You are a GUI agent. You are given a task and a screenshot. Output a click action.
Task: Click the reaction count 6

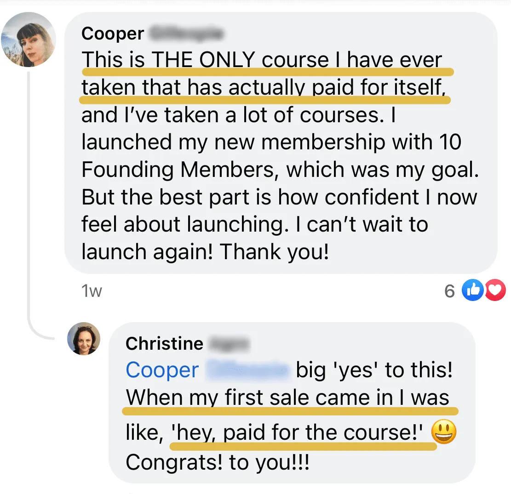click(x=449, y=291)
